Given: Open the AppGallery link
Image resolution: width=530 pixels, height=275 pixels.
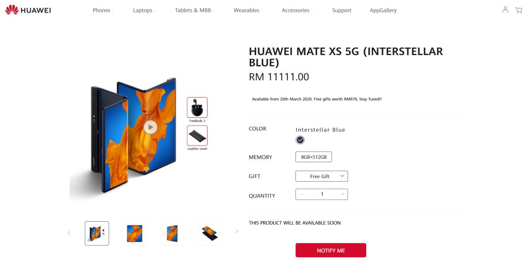Looking at the screenshot, I should pyautogui.click(x=383, y=10).
